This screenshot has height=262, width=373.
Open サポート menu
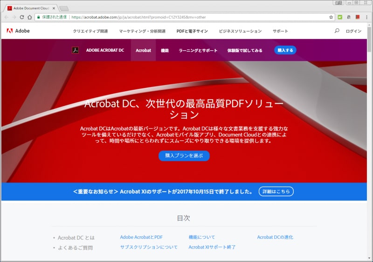(x=280, y=31)
